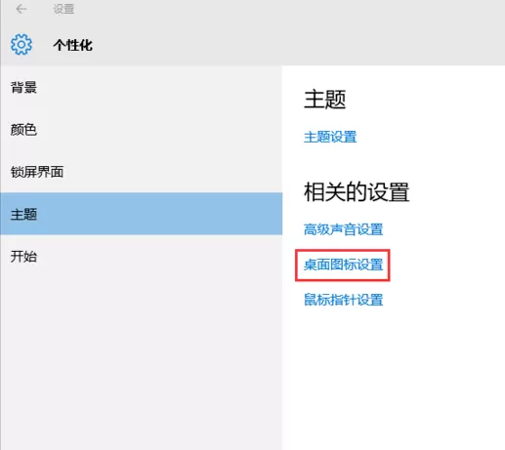Open the 主题设置 link
The width and height of the screenshot is (505, 450).
pyautogui.click(x=330, y=137)
